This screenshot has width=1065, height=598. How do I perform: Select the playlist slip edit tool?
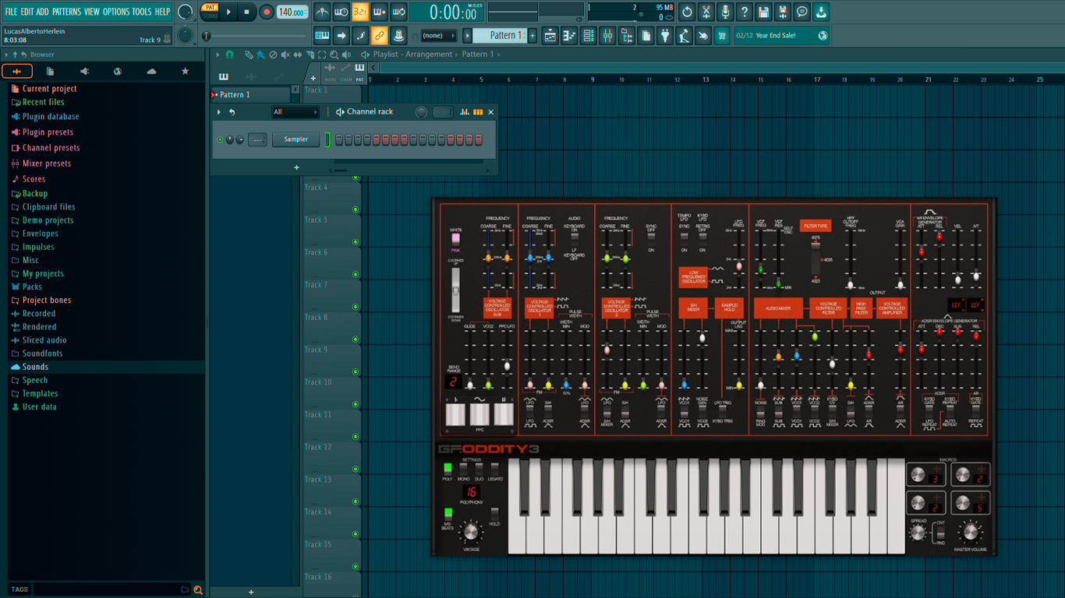(x=297, y=55)
